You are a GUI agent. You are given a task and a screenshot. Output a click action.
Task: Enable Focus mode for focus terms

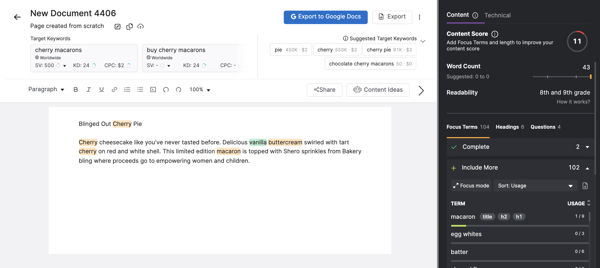pyautogui.click(x=471, y=185)
